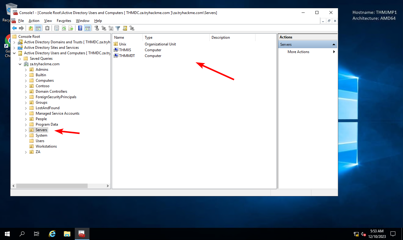Sort list by Description column header
This screenshot has width=403, height=240.
tap(232, 38)
